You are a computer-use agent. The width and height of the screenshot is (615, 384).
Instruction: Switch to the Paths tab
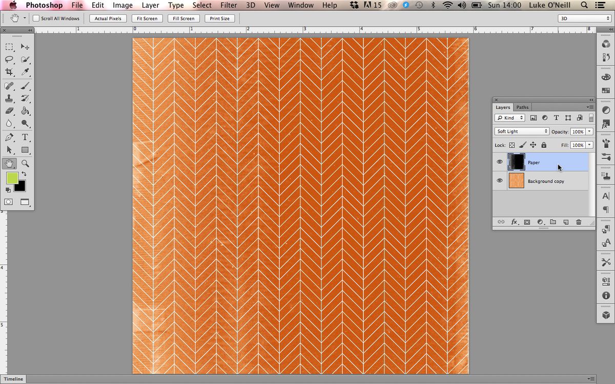(522, 107)
